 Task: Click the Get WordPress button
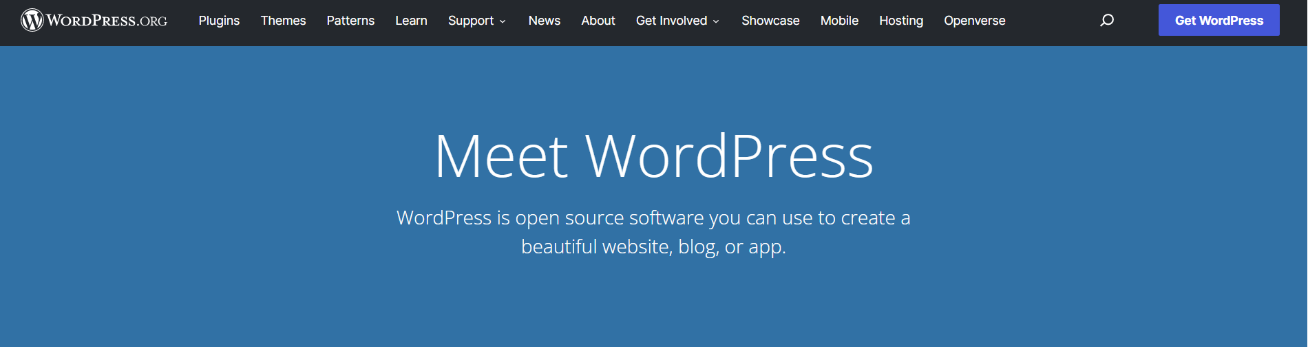click(1219, 20)
